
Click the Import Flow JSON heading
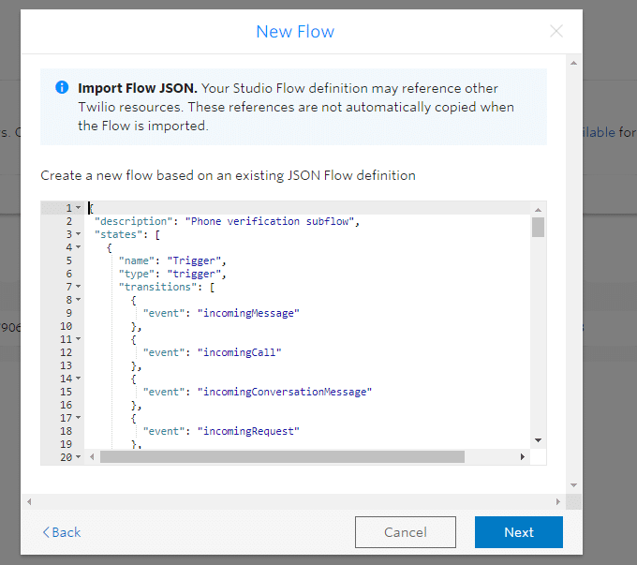138,88
